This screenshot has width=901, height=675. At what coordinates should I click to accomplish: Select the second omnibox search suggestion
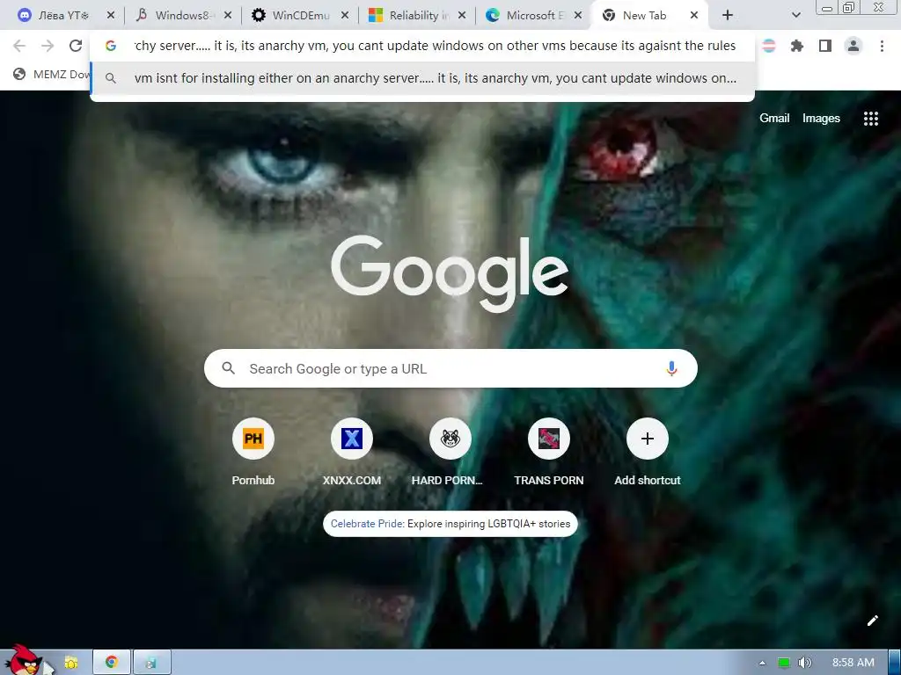pos(422,78)
